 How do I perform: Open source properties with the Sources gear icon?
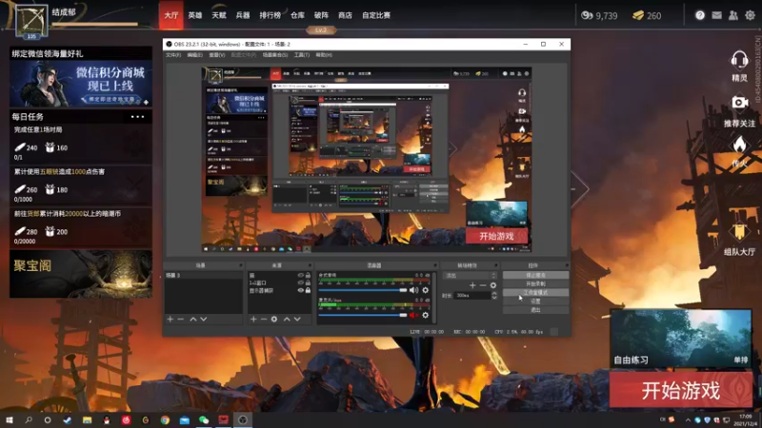pyautogui.click(x=274, y=320)
